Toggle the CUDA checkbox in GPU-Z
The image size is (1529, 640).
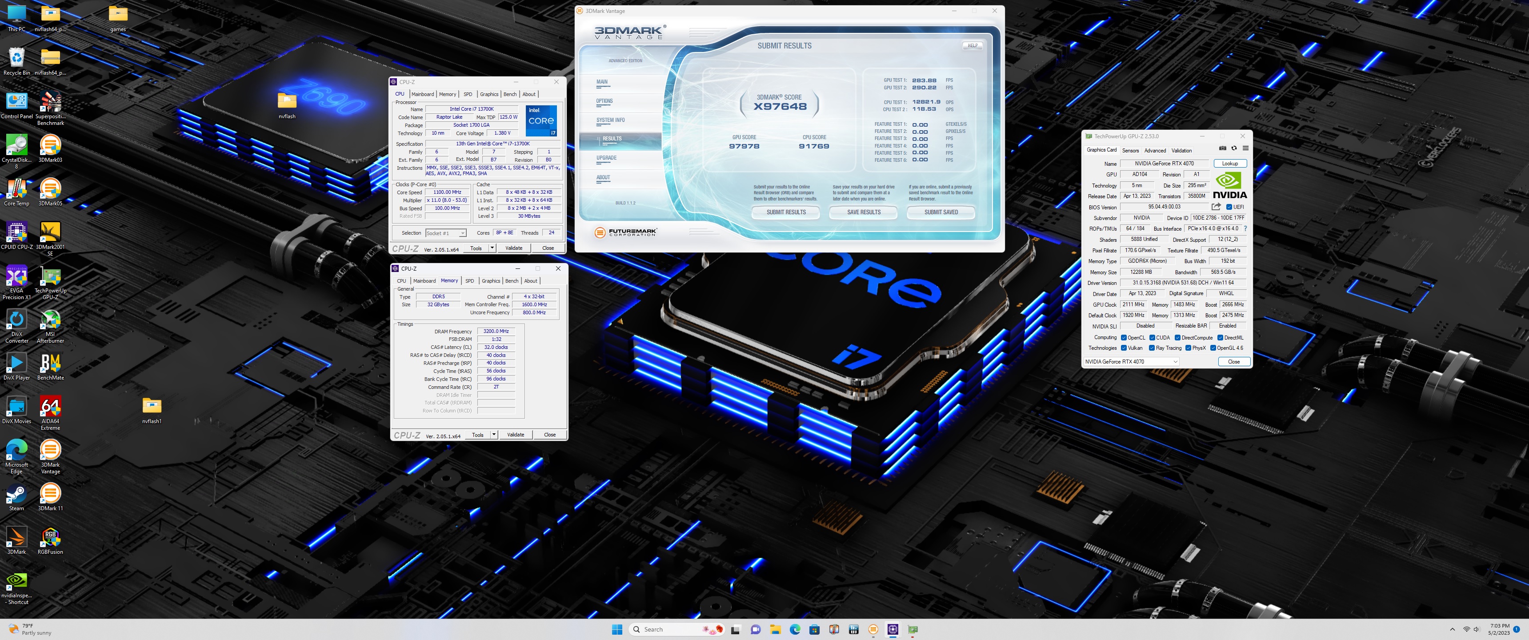coord(1152,337)
